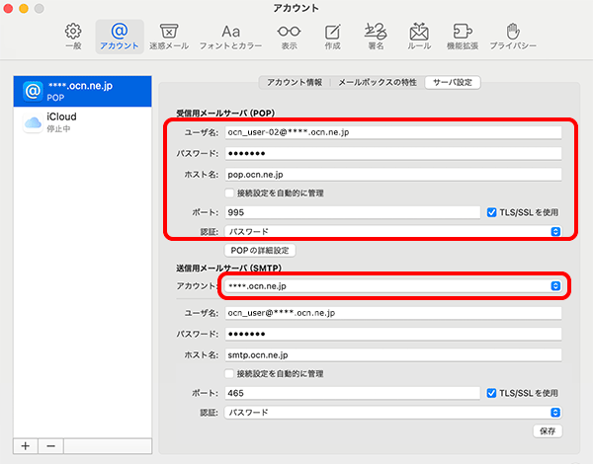Open the 一般 (General) preferences pane
593x464 pixels.
73,37
